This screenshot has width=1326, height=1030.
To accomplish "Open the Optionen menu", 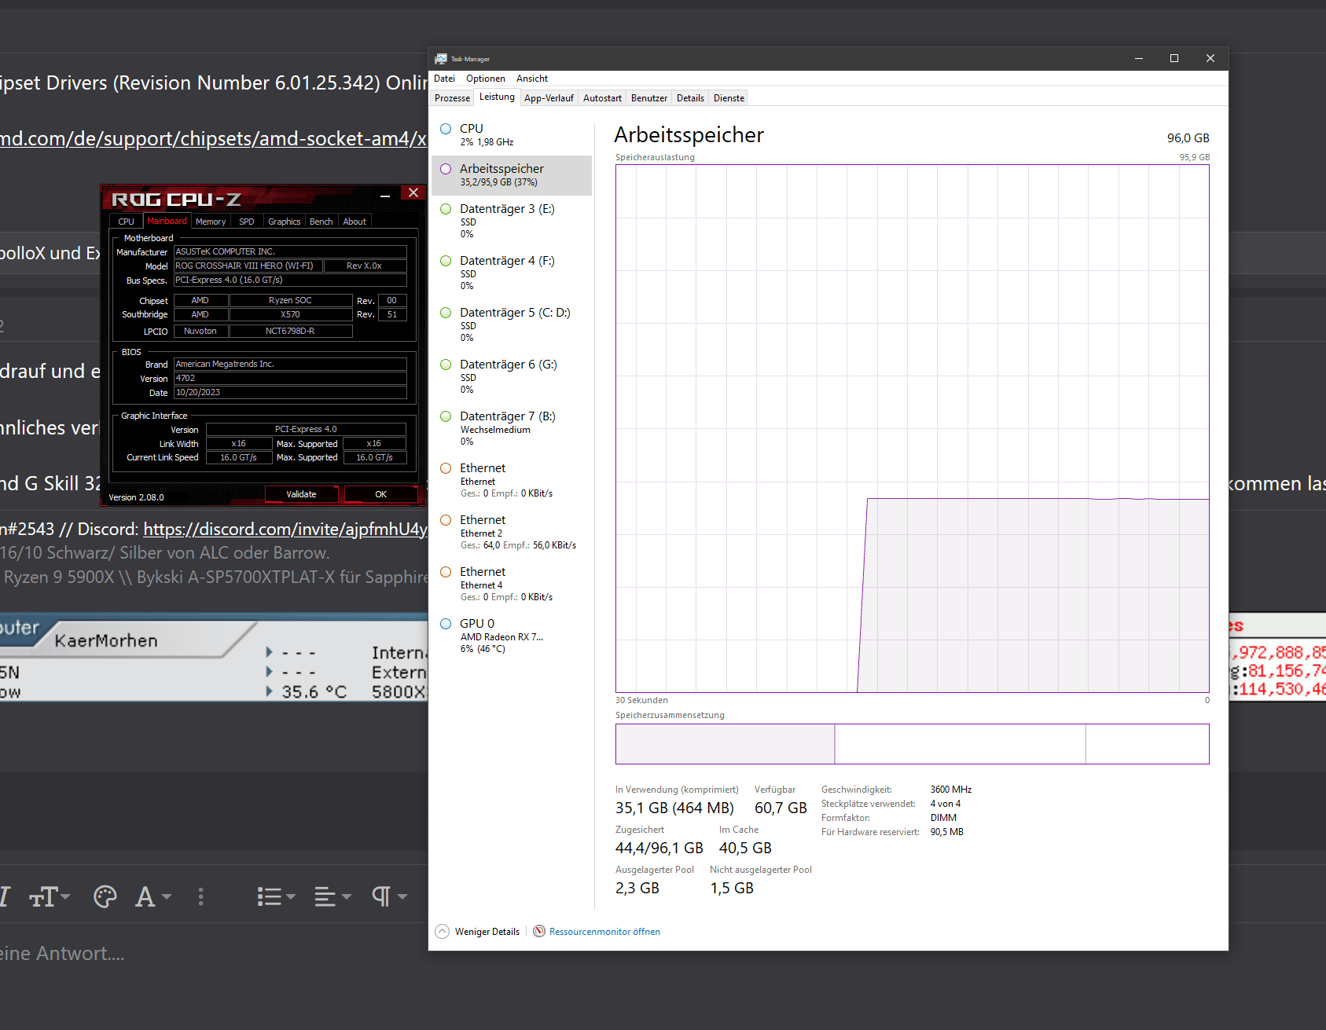I will pyautogui.click(x=485, y=79).
